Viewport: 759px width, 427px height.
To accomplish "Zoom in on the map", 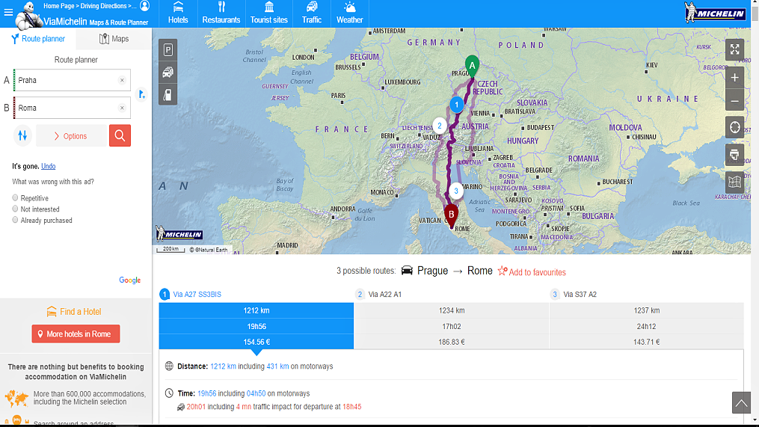I will (x=734, y=78).
